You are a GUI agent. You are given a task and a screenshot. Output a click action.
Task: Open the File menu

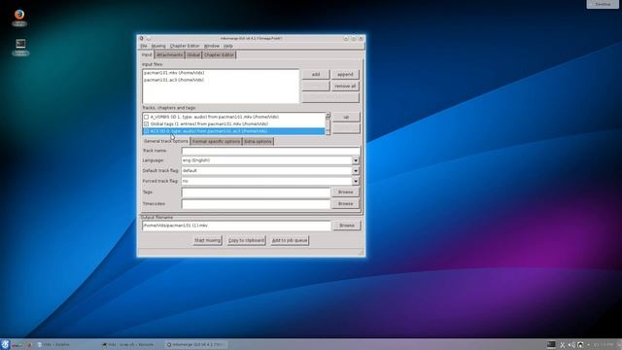144,46
